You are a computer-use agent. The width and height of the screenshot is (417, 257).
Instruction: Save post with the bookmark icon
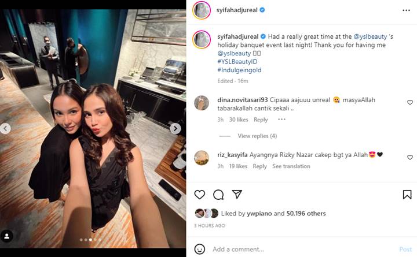coord(407,195)
